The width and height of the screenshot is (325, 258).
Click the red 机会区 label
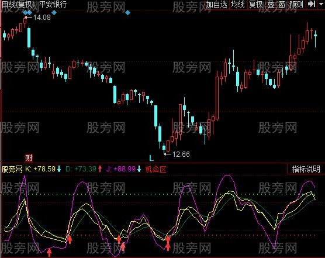tap(156, 169)
